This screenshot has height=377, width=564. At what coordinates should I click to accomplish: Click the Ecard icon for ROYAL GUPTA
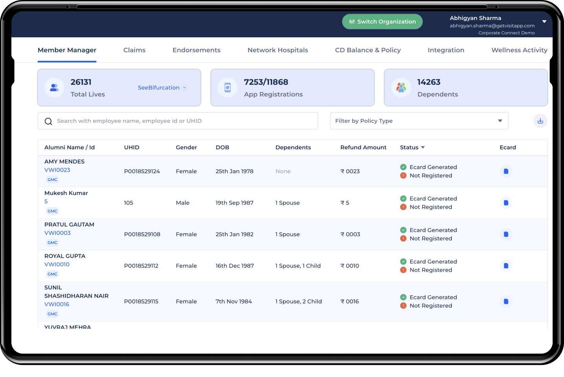point(506,265)
